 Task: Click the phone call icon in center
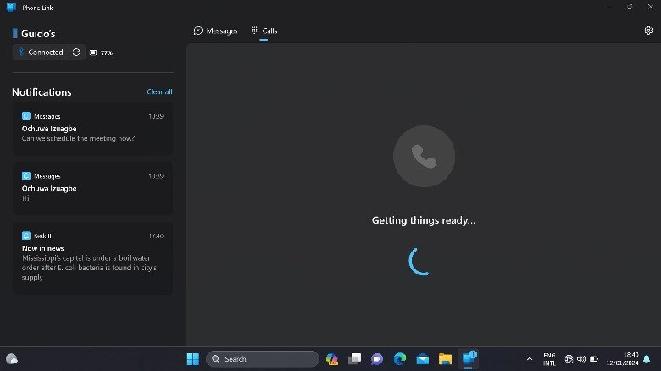point(424,156)
